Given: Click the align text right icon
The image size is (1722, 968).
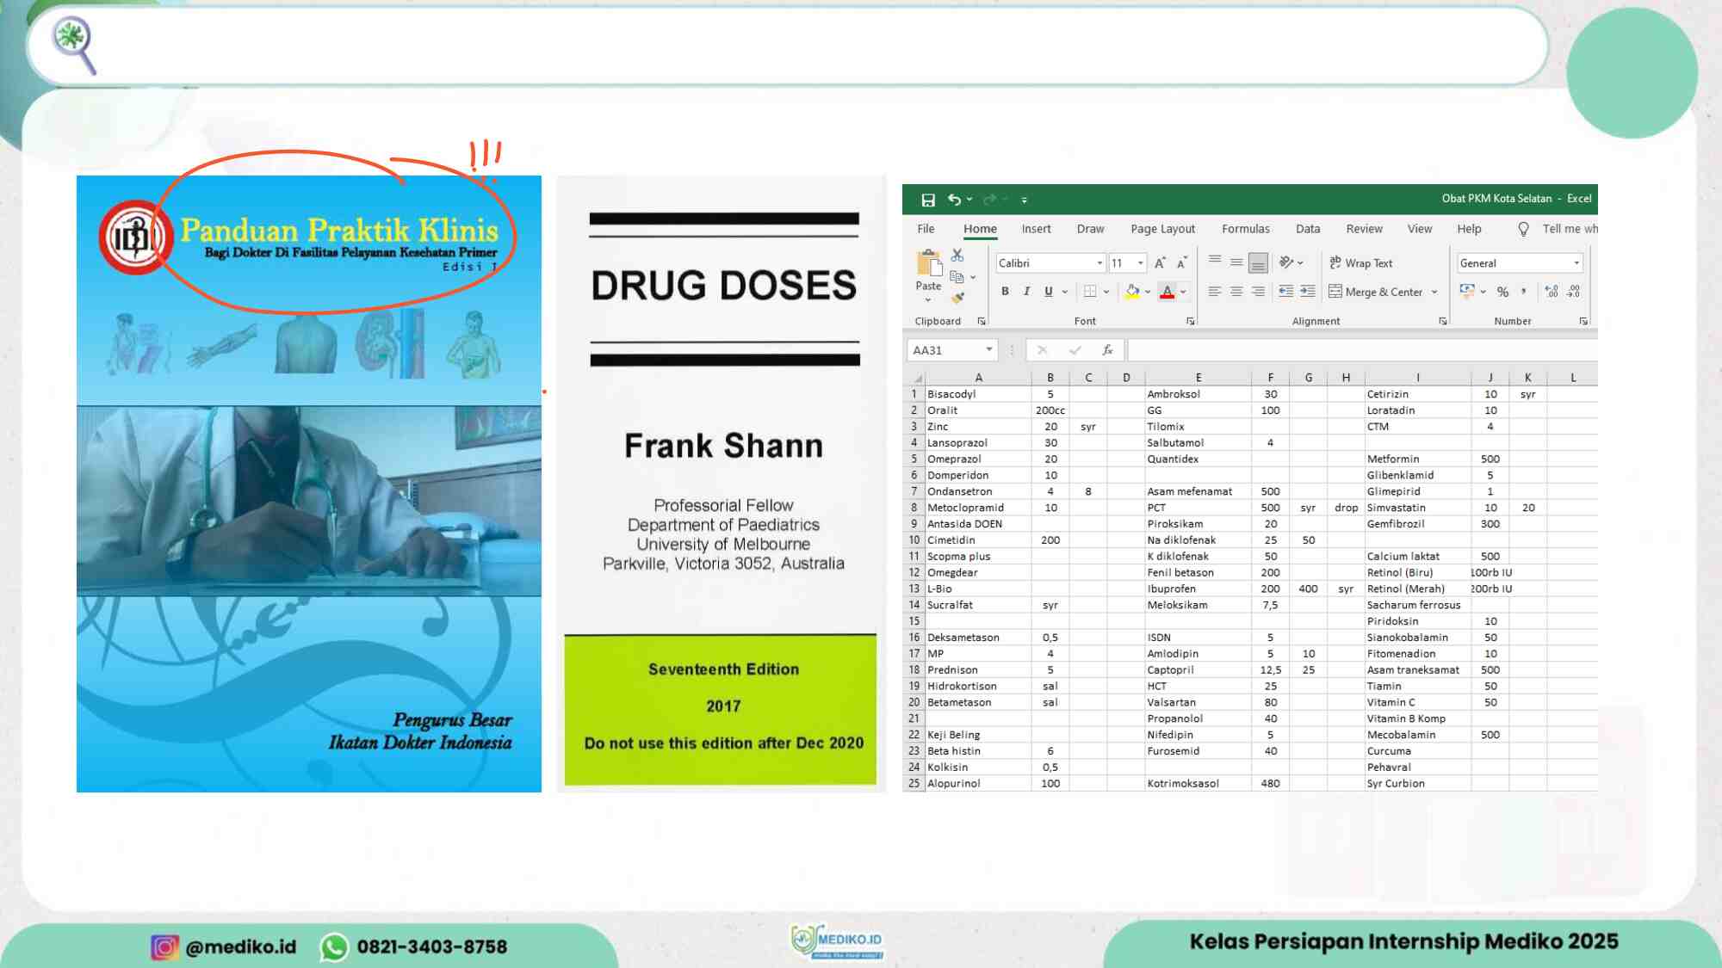Looking at the screenshot, I should (x=1258, y=292).
